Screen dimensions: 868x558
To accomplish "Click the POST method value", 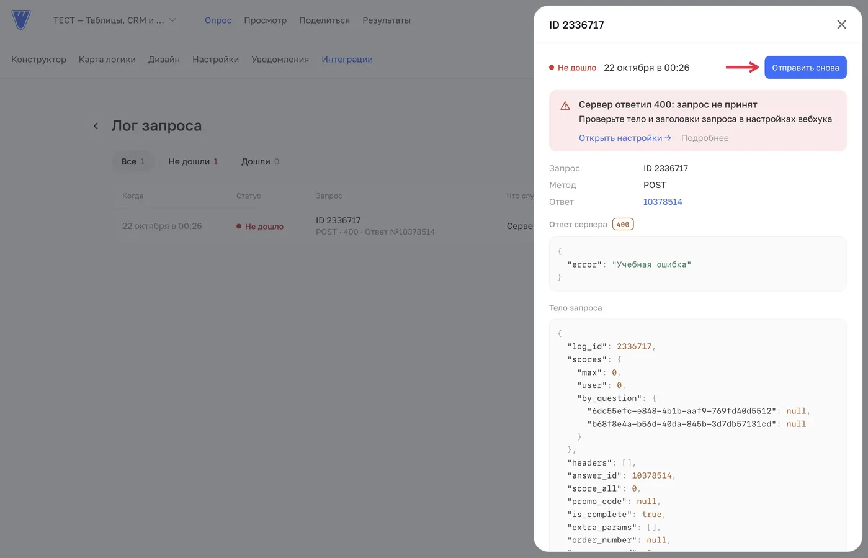I will [655, 185].
